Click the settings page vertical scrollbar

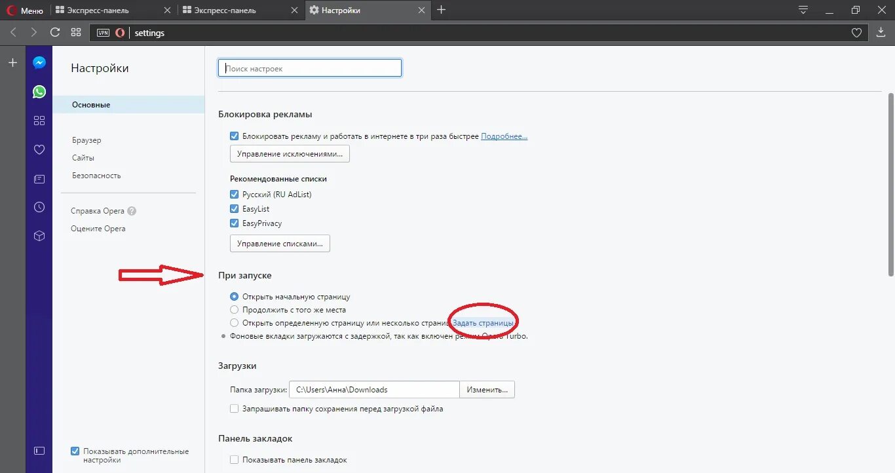pos(890,185)
